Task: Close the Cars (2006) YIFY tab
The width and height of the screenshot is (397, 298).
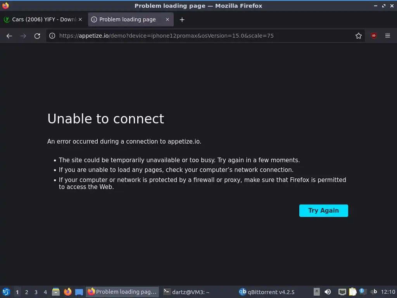Action: (80, 19)
